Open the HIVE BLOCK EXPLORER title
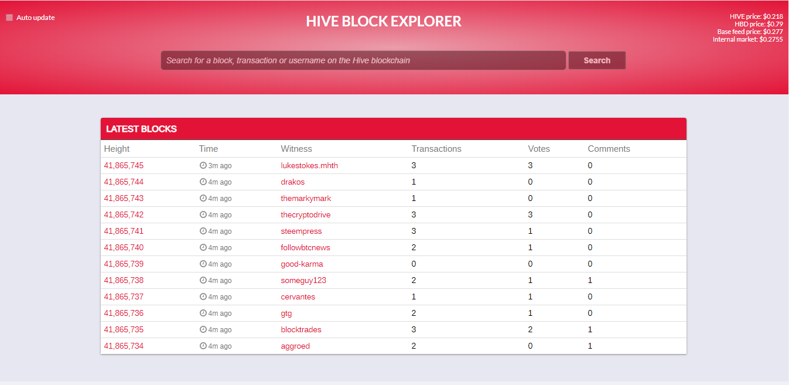 (x=384, y=21)
